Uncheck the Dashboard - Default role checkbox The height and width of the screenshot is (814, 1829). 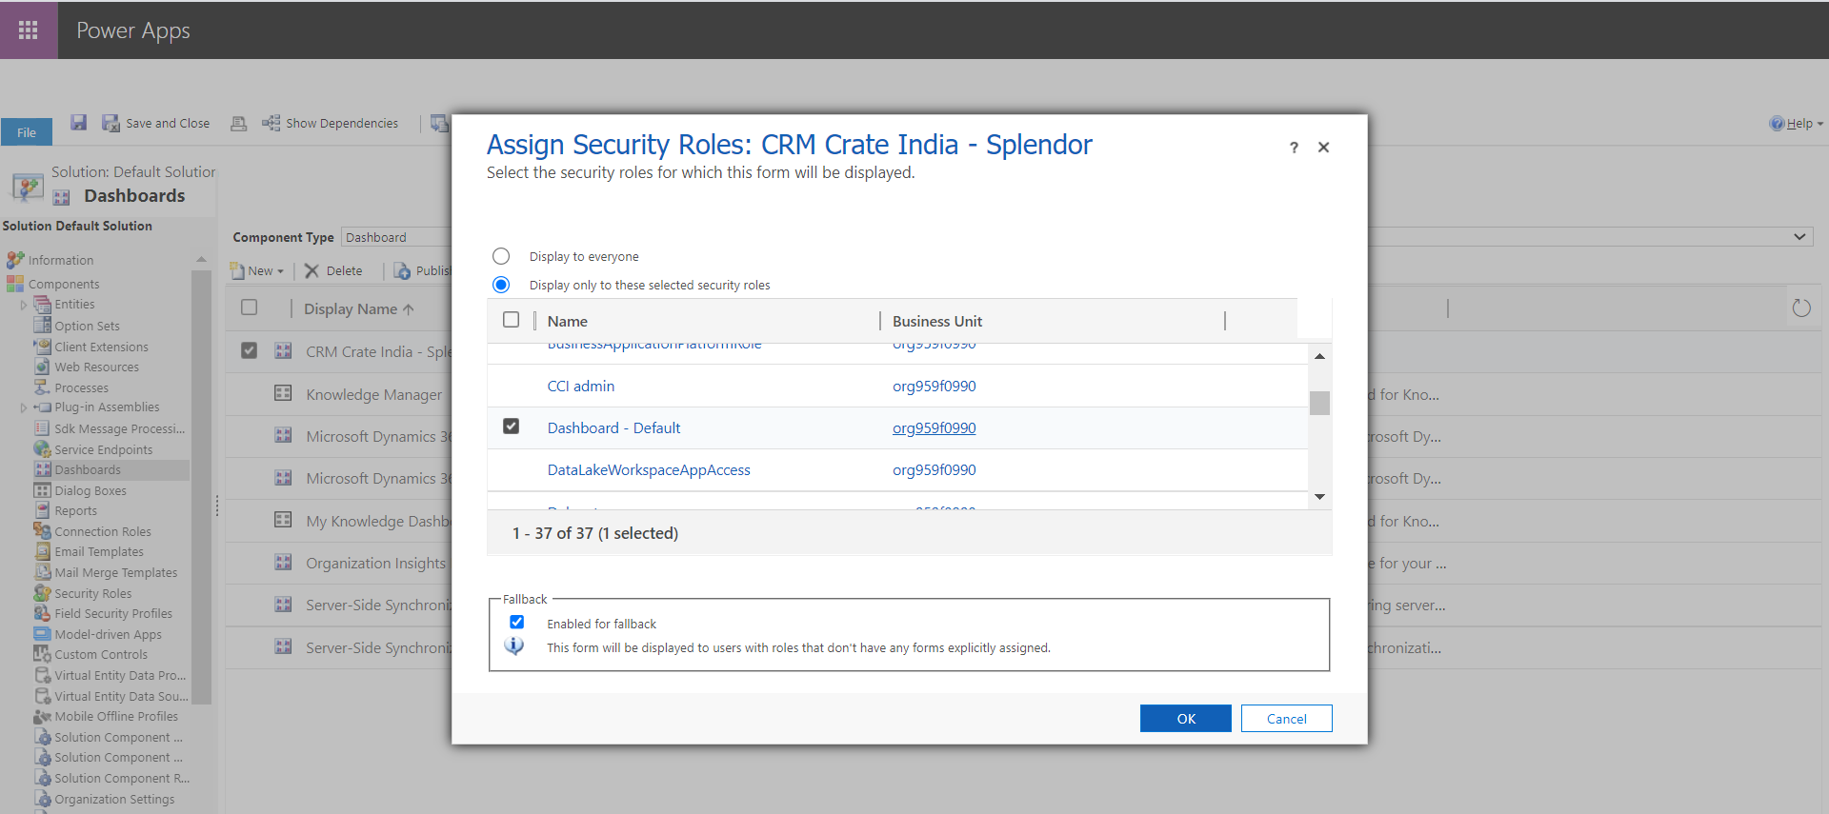(512, 427)
